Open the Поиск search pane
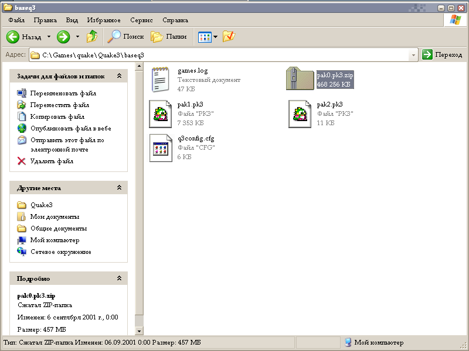Image resolution: width=469 pixels, height=351 pixels. tap(125, 37)
